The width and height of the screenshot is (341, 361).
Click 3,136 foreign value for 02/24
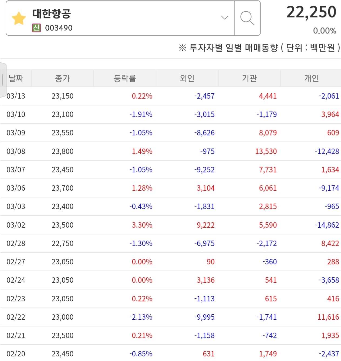205,280
